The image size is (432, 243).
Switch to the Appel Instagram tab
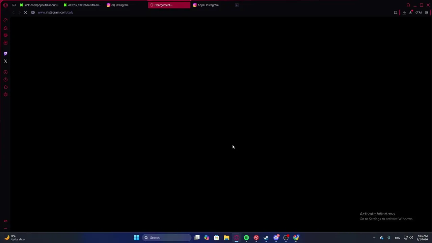pyautogui.click(x=212, y=5)
